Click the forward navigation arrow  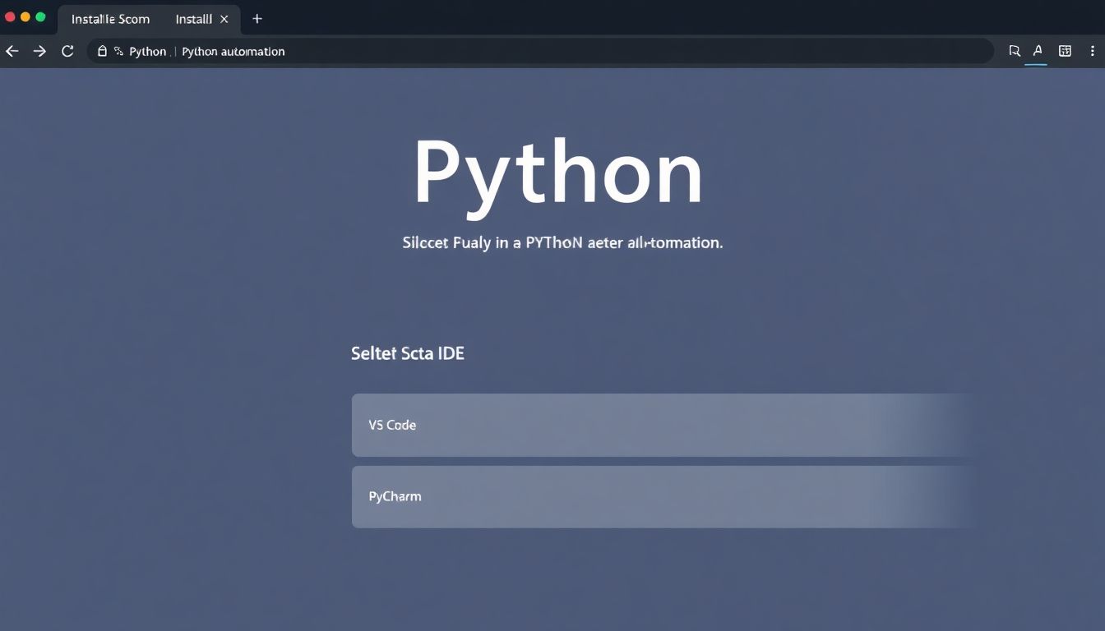39,51
